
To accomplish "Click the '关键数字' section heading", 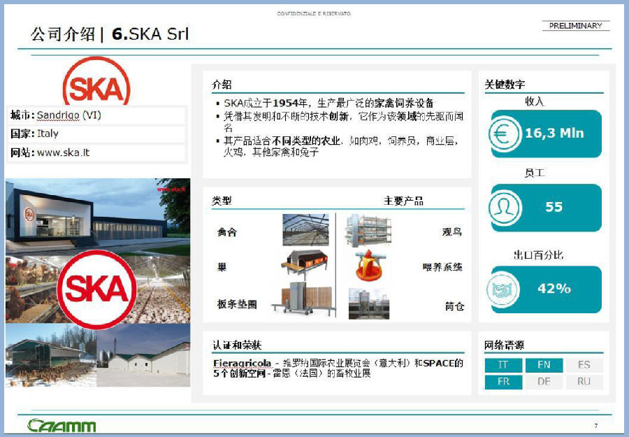I will (x=505, y=85).
